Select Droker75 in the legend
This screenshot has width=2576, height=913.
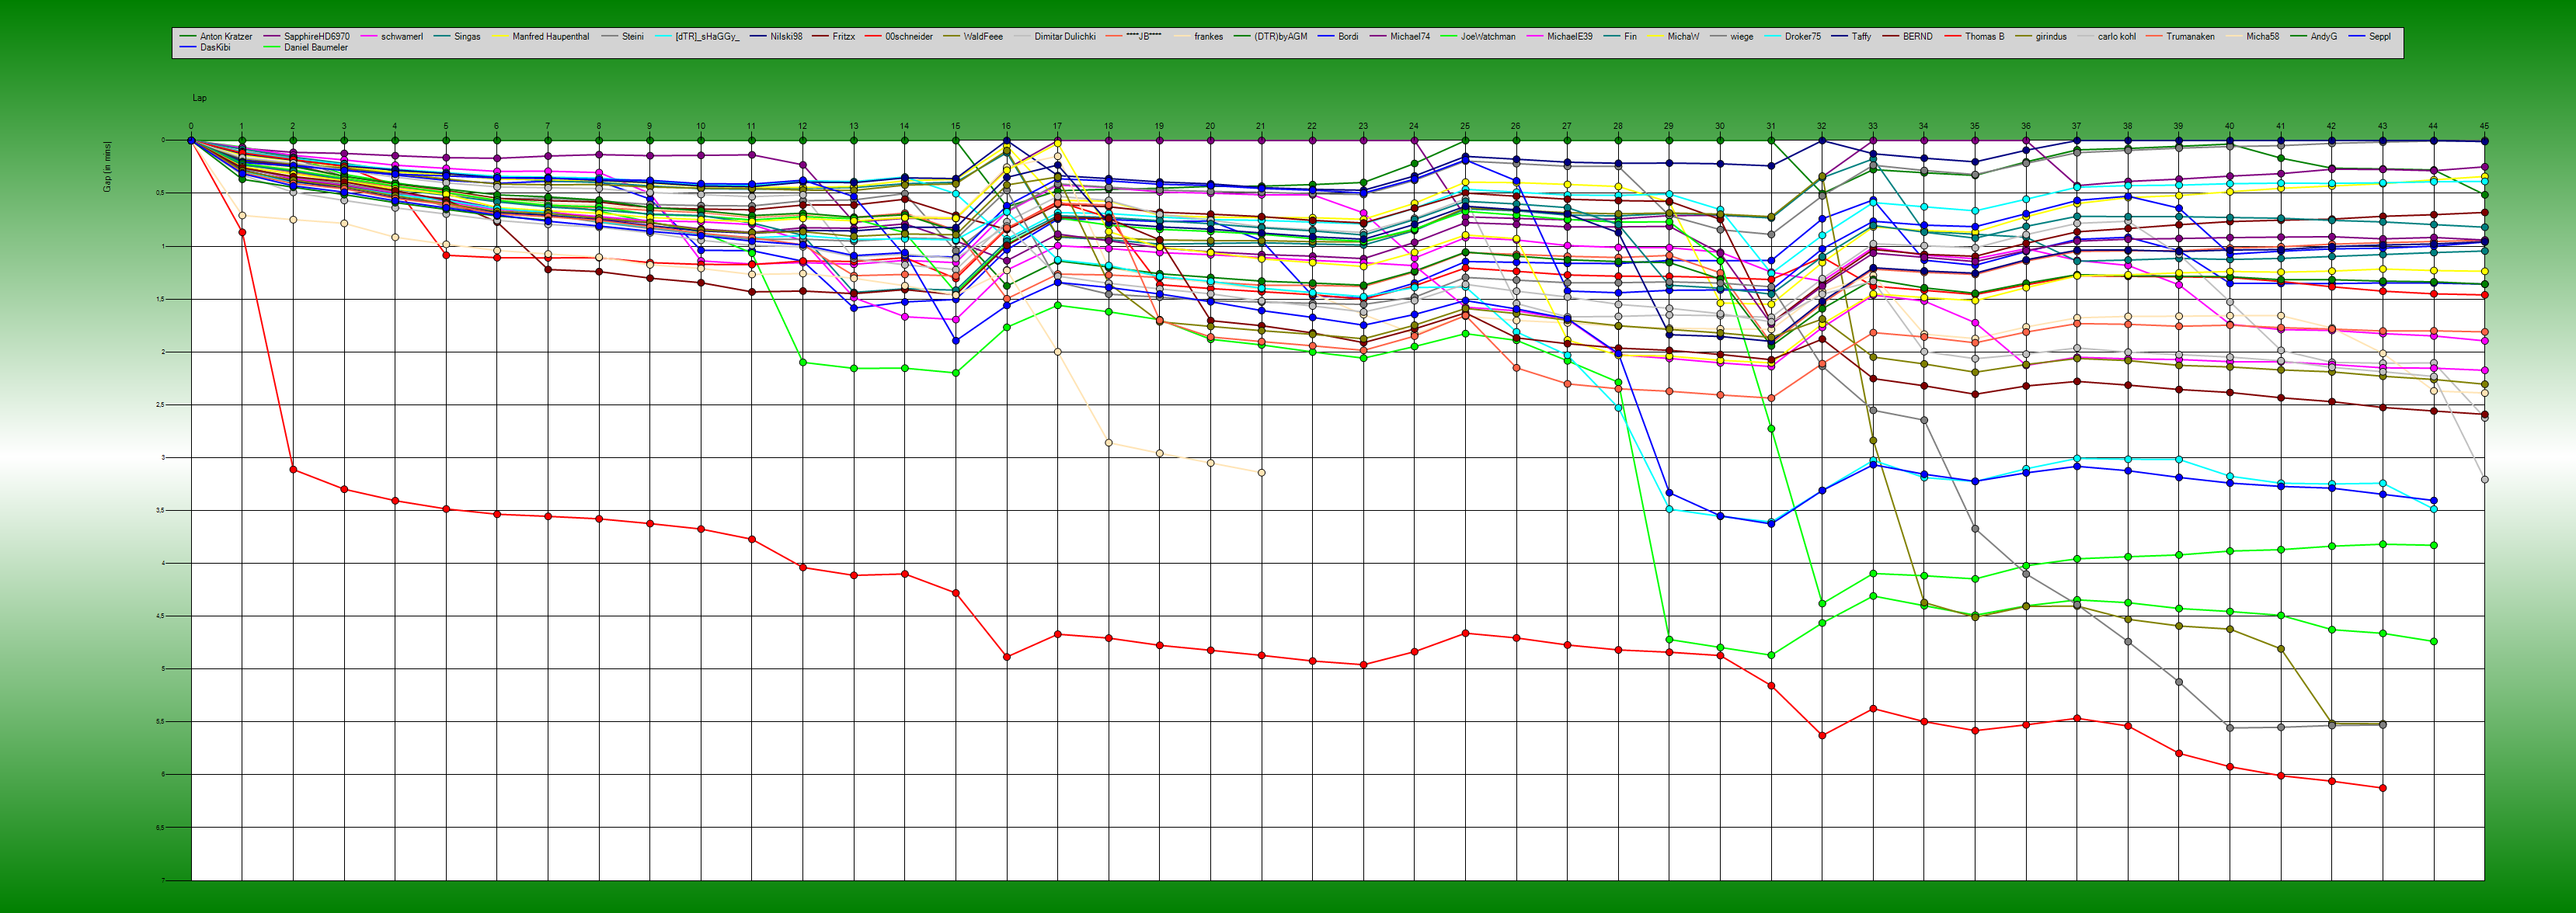1803,37
